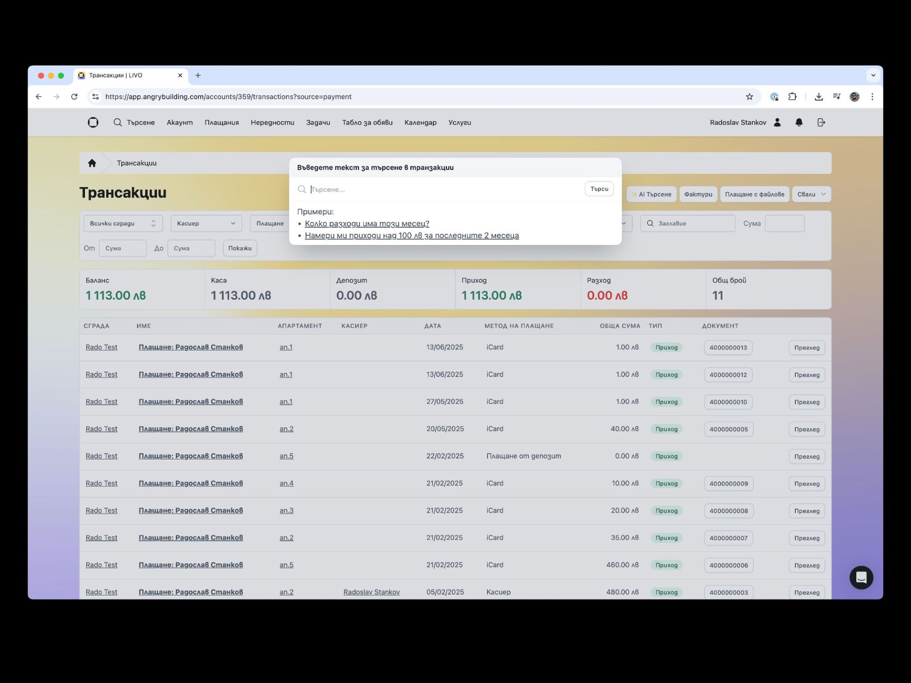Focus the Заглавие search field

[688, 223]
